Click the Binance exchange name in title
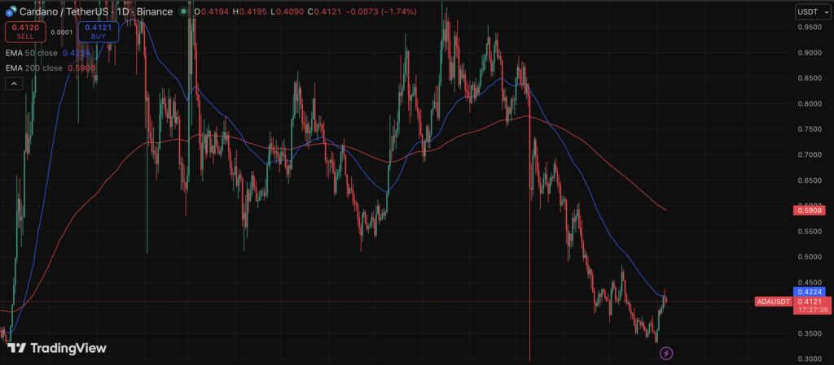The width and height of the screenshot is (834, 365). [157, 11]
